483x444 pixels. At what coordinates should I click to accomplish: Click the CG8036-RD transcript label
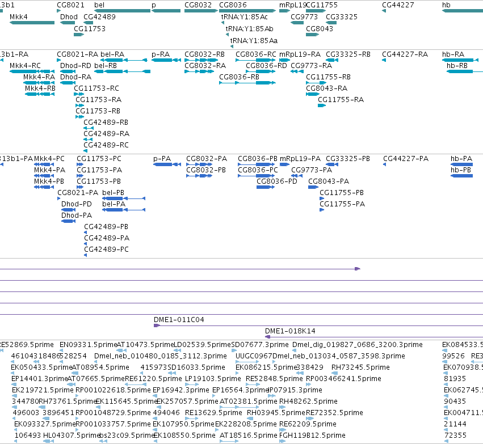(266, 66)
